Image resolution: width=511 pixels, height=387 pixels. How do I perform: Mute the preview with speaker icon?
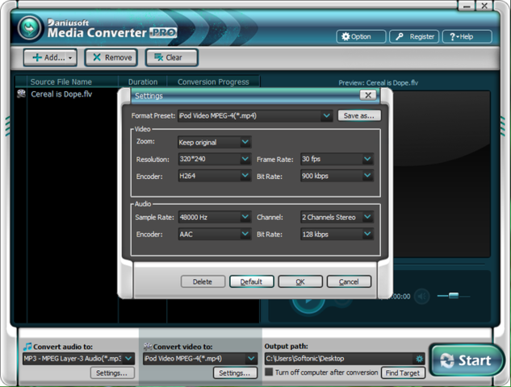[422, 296]
